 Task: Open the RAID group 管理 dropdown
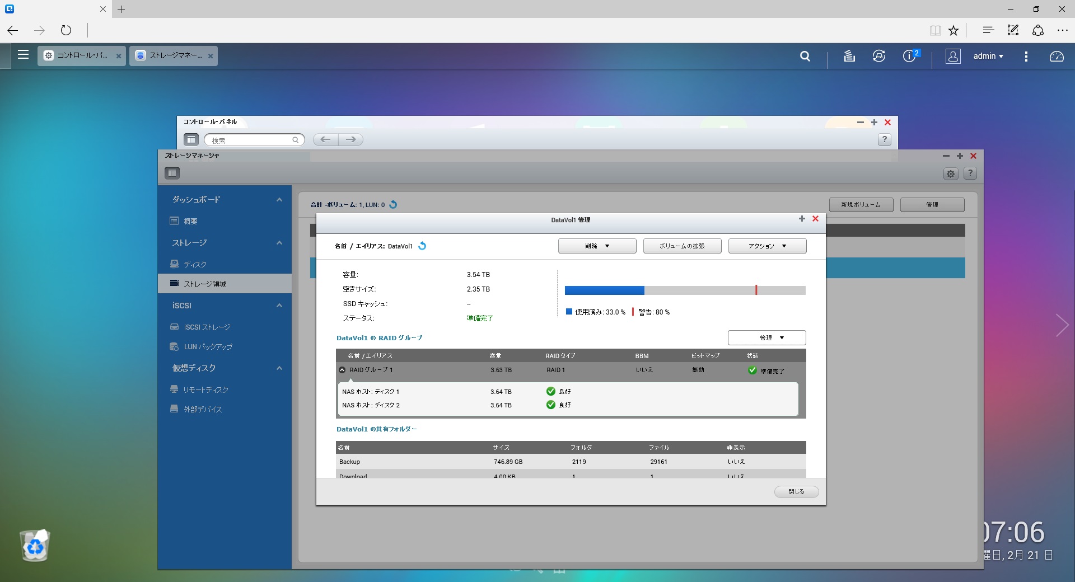point(766,337)
